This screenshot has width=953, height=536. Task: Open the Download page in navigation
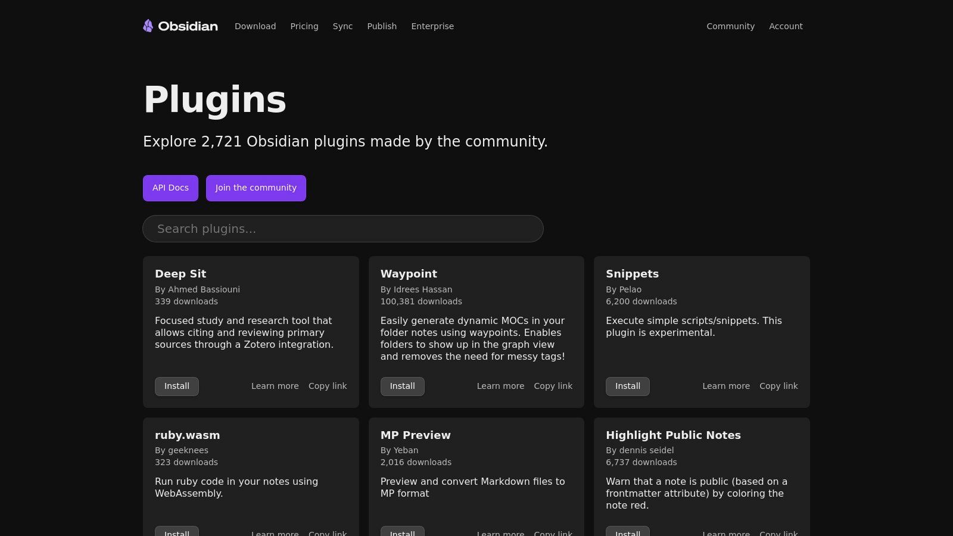[255, 26]
